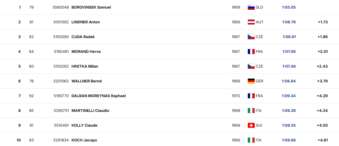Click the France flag in Dalban Moreynas's row

(x=251, y=96)
